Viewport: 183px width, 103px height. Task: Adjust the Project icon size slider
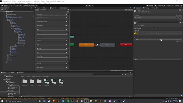pos(129,96)
